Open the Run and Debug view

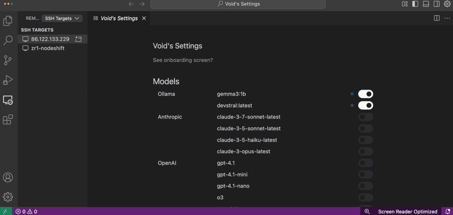(x=8, y=80)
